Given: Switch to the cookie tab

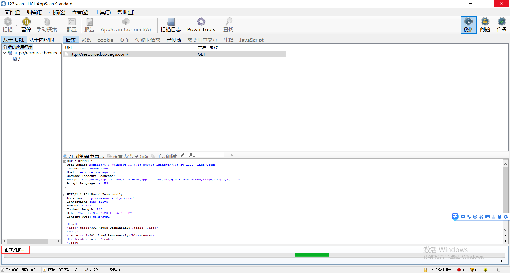Looking at the screenshot, I should click(105, 40).
